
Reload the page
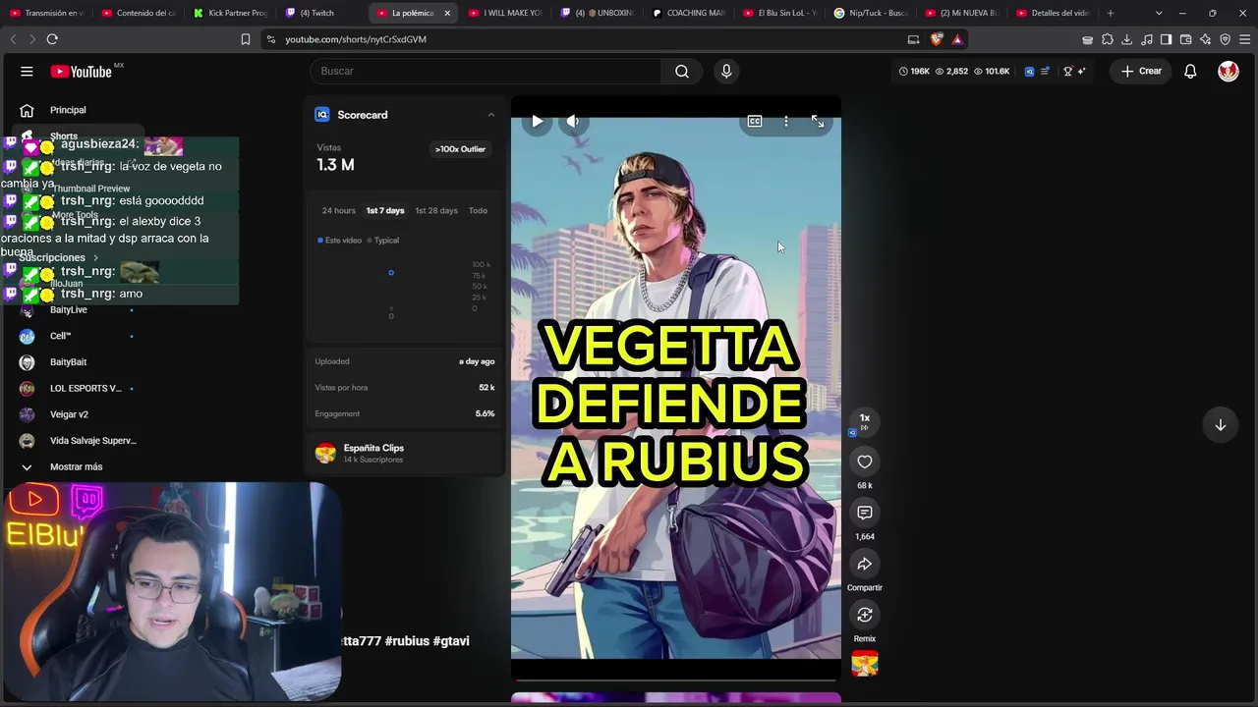52,39
